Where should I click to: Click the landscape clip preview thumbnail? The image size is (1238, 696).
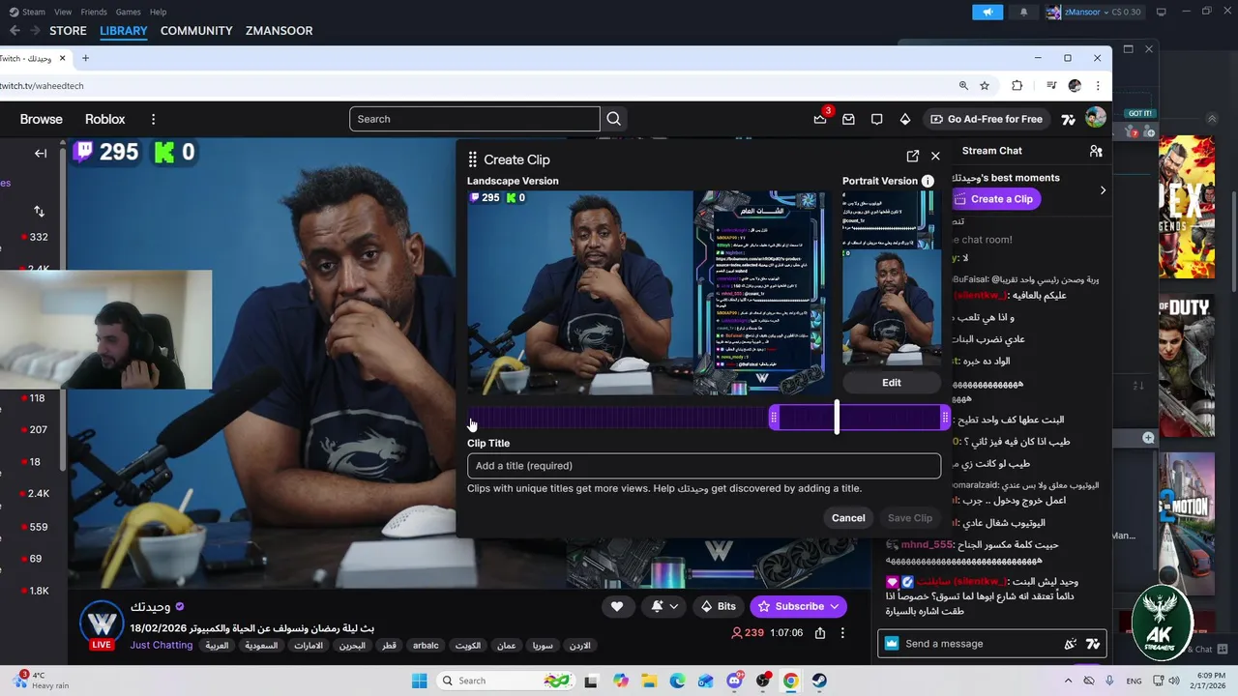click(x=646, y=293)
